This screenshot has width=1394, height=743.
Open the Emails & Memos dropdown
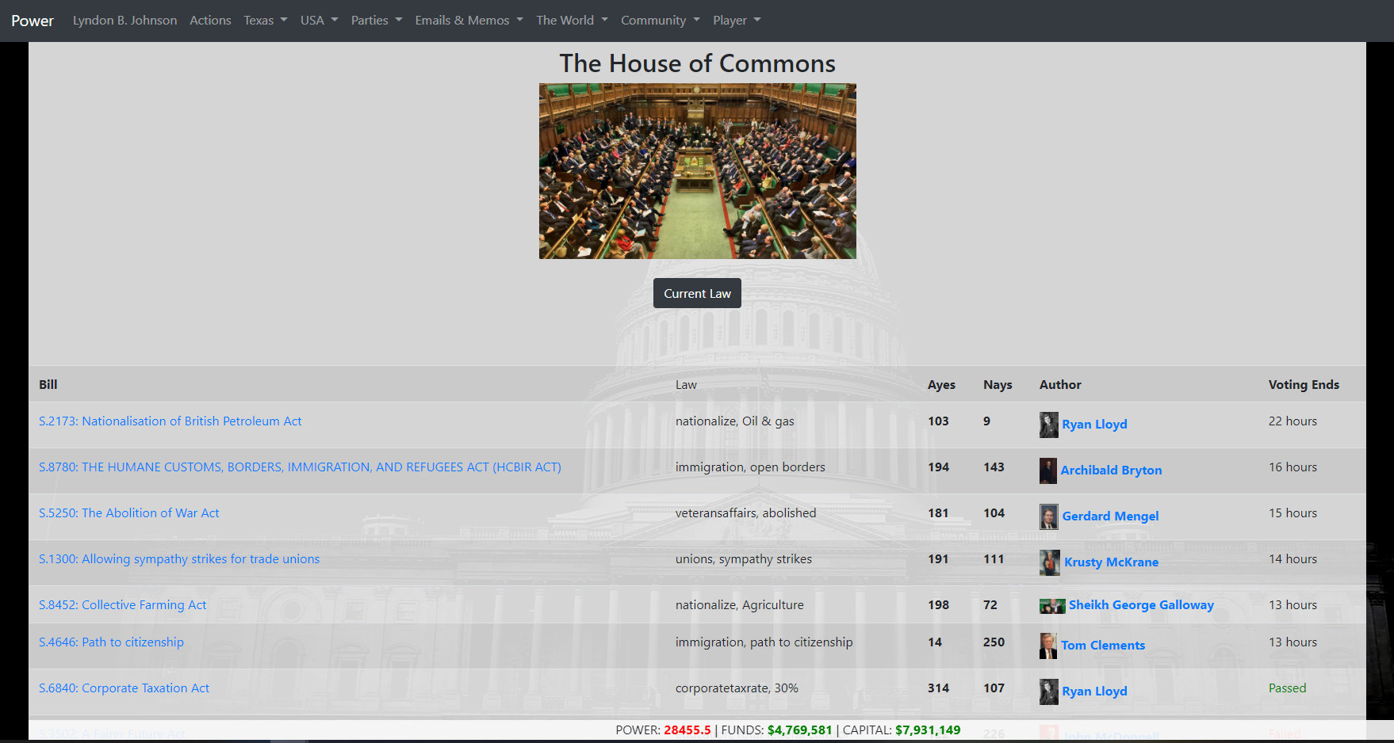pyautogui.click(x=468, y=20)
